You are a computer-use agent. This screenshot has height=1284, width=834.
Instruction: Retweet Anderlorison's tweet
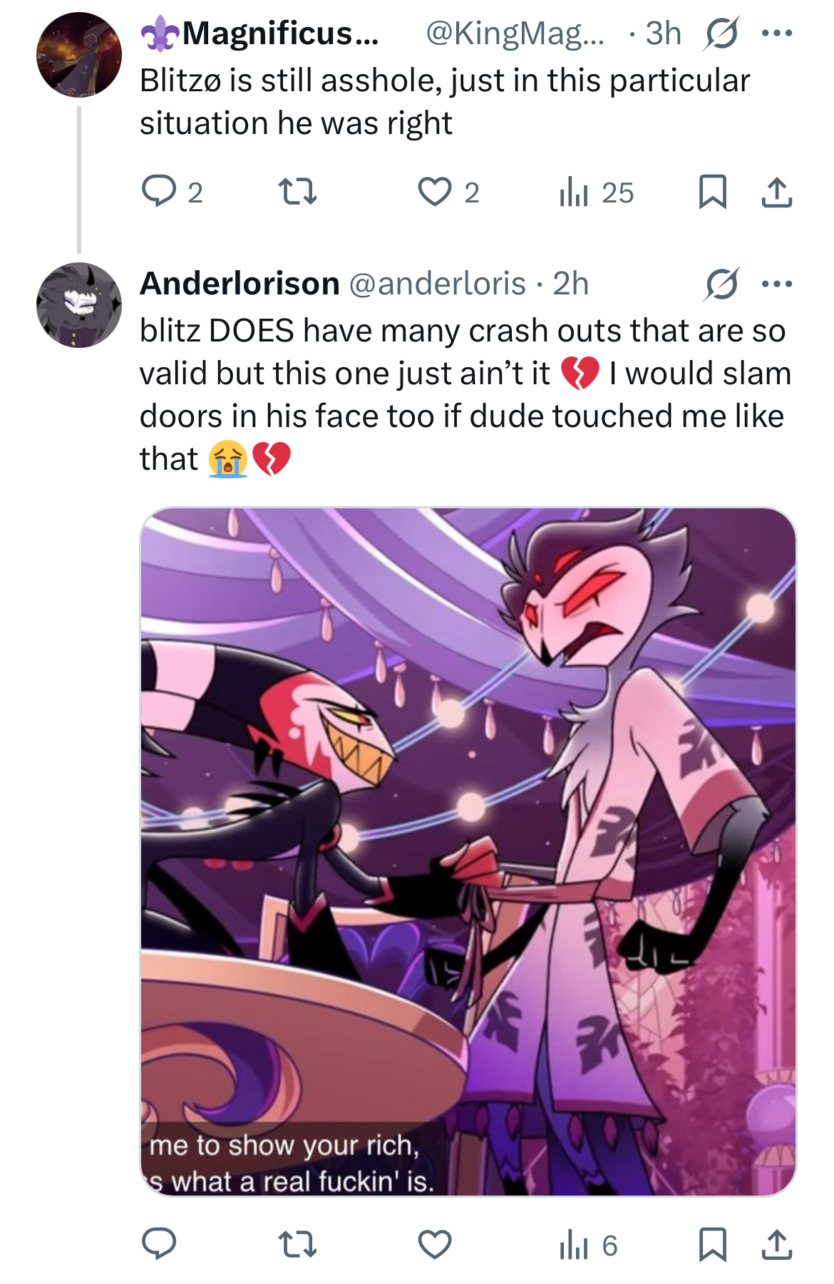pos(297,1245)
